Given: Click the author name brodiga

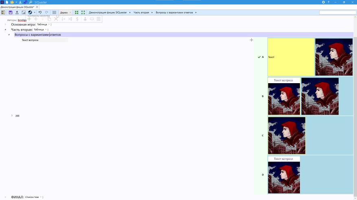Looking at the screenshot, I should (x=22, y=20).
